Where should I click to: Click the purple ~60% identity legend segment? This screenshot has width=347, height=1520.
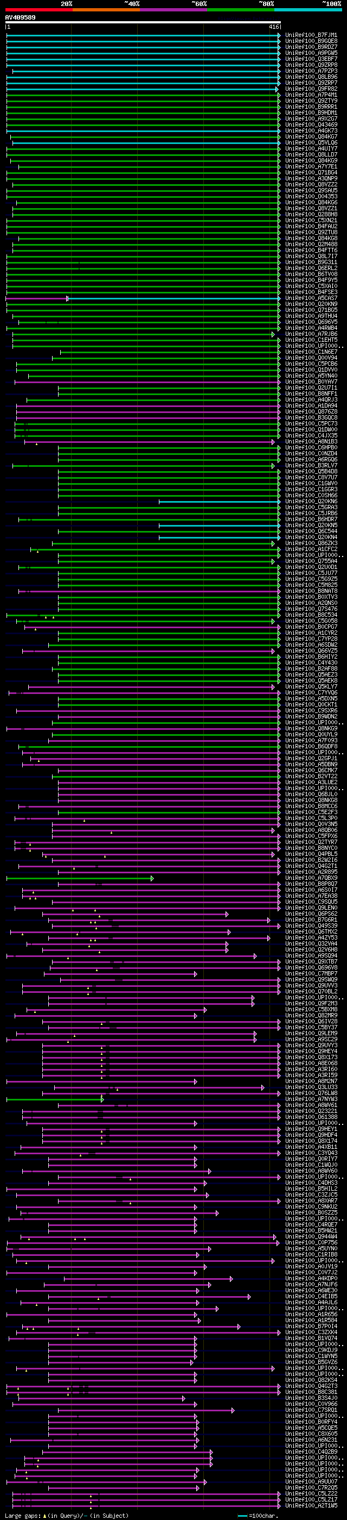pos(174,10)
